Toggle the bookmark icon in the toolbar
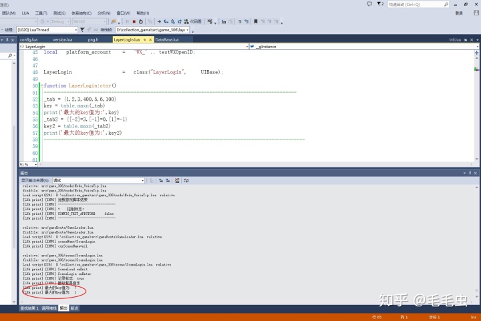This screenshot has width=481, height=321. pos(255,21)
